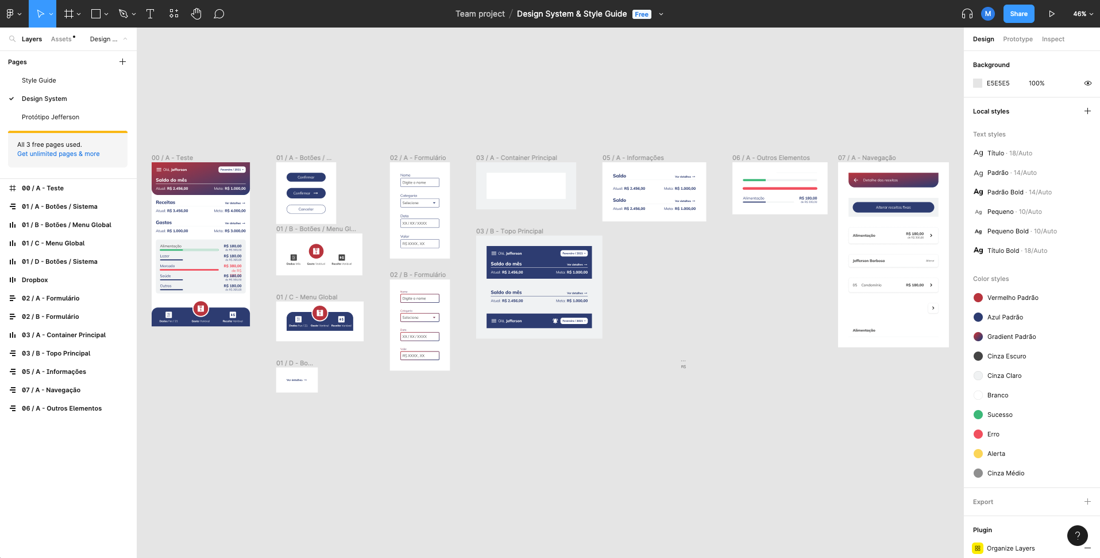Click the Dropbox layer icon
Viewport: 1100px width, 558px height.
[x=13, y=280]
